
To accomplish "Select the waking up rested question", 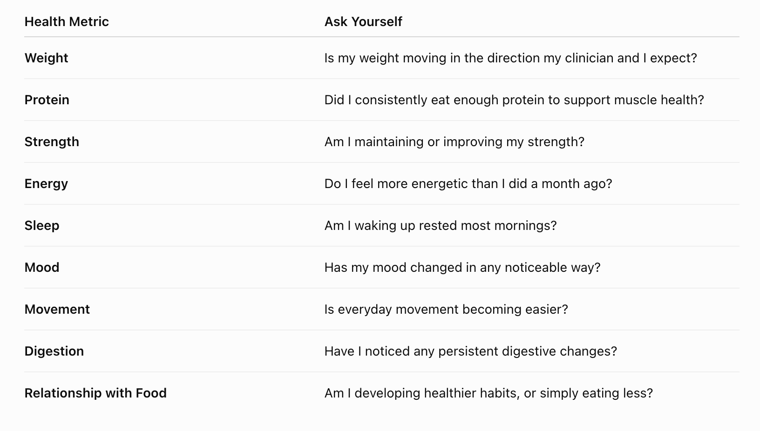I will coord(441,226).
